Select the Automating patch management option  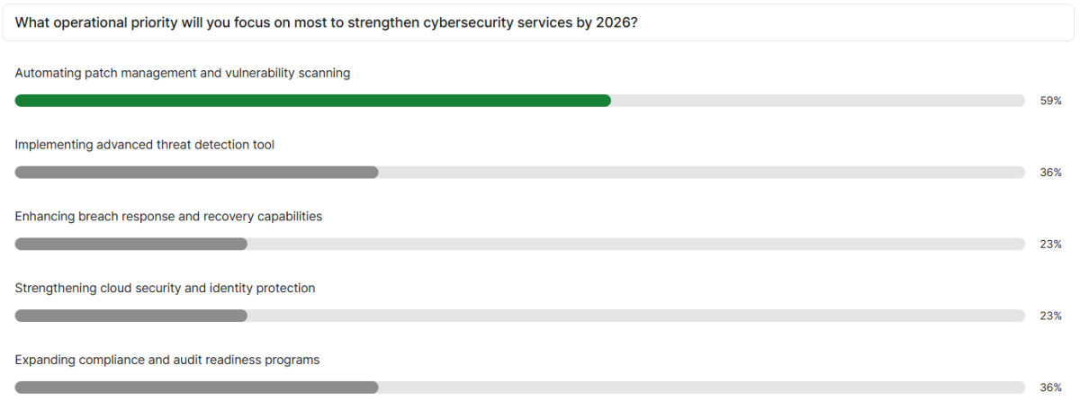[183, 73]
